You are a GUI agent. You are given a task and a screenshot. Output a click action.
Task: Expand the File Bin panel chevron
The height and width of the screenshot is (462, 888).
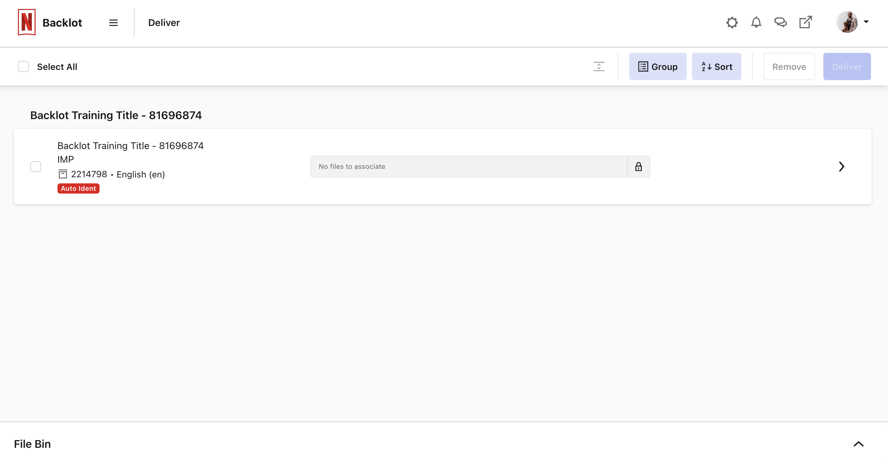[858, 444]
